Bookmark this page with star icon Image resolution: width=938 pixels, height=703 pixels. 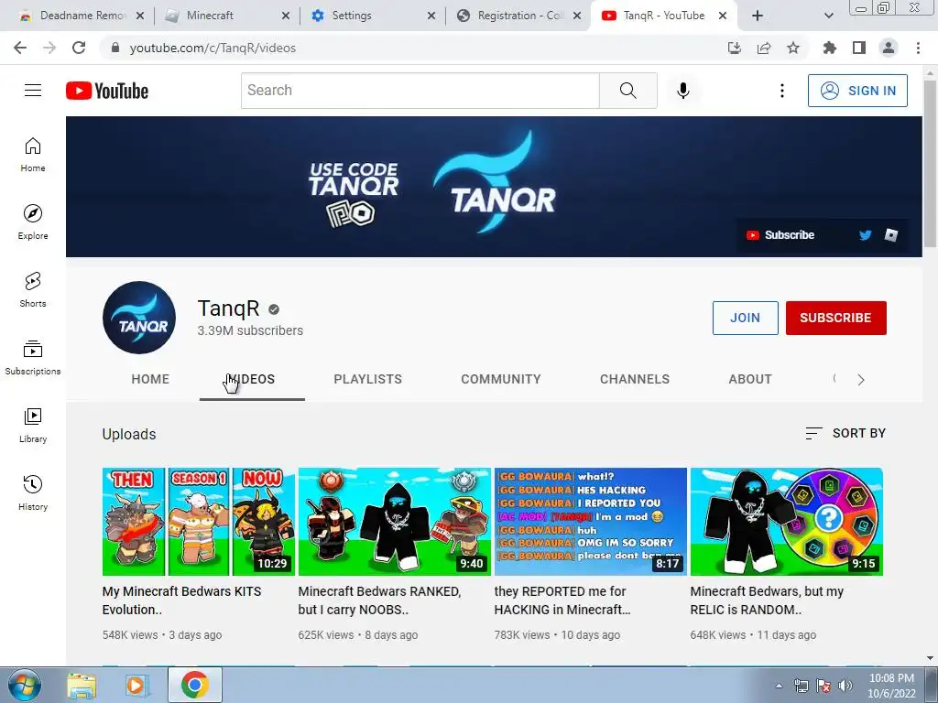point(793,48)
